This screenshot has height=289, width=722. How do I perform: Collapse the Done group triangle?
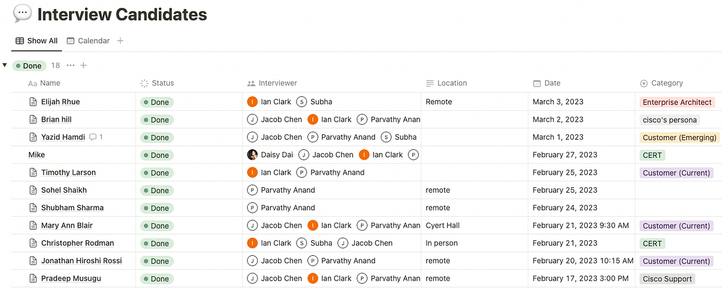(5, 65)
